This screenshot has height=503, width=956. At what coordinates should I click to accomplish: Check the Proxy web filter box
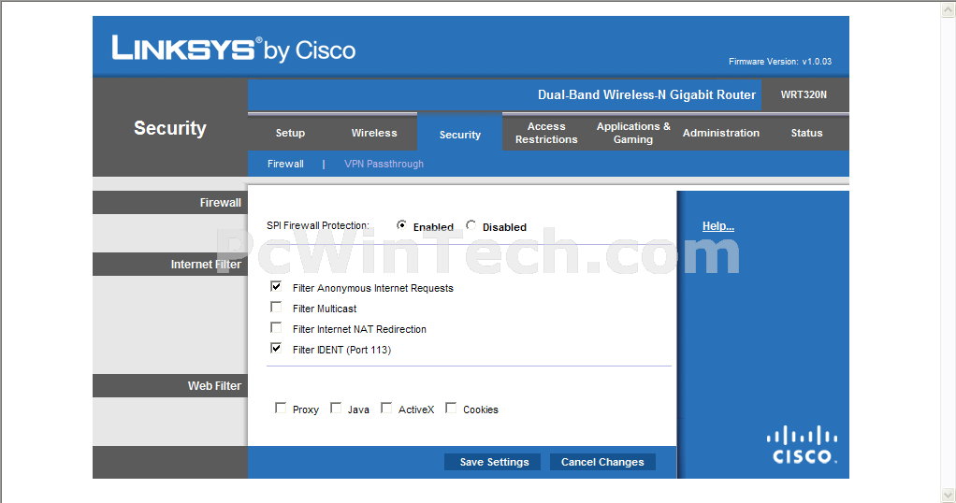281,408
